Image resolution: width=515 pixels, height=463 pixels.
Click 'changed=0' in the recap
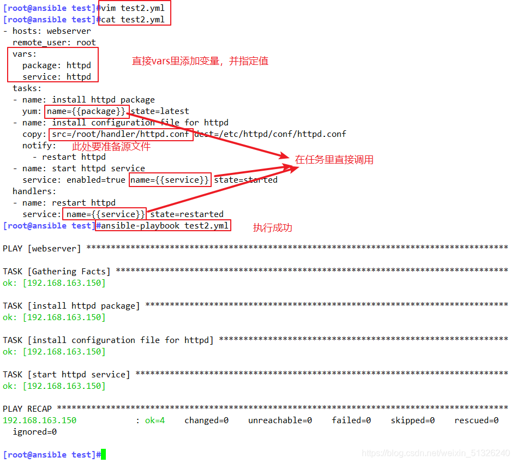tap(207, 420)
